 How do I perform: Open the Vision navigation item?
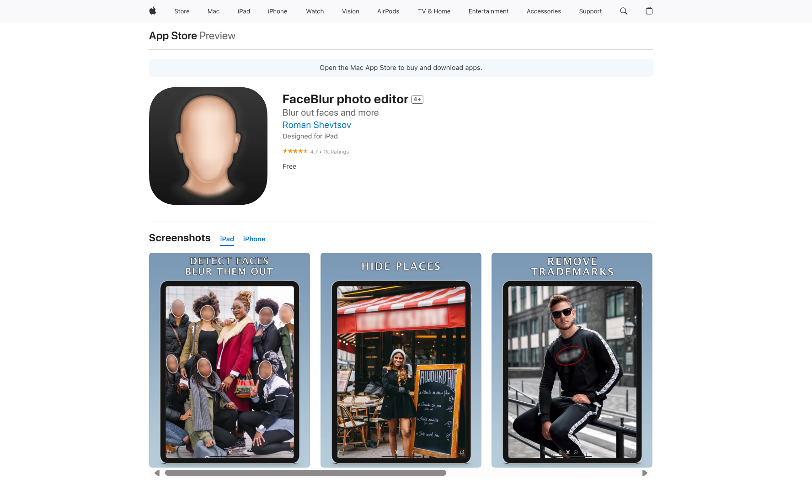pyautogui.click(x=351, y=11)
